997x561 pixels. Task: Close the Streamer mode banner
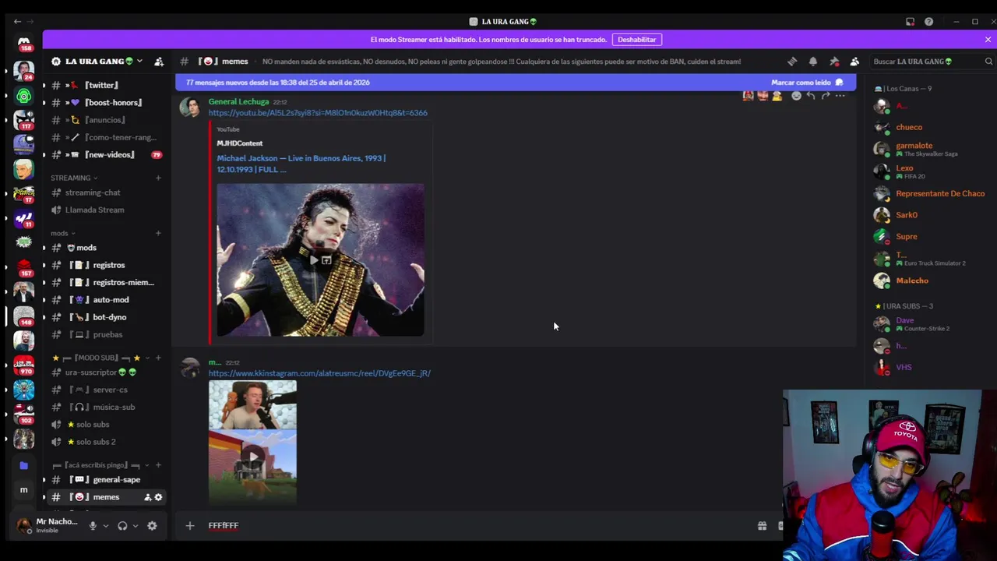click(988, 39)
